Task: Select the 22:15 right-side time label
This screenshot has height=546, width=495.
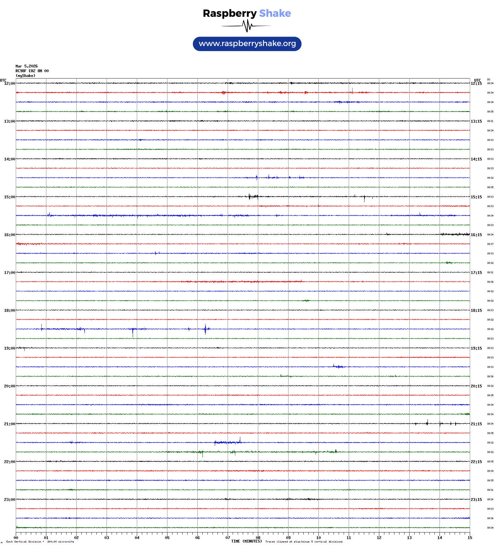Action: (476, 462)
